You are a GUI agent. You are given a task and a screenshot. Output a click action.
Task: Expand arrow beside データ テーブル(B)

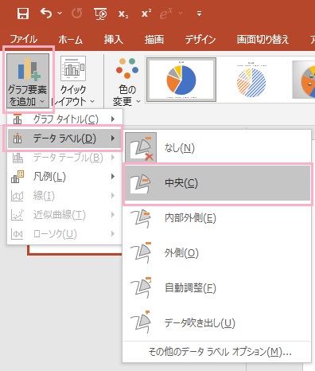point(113,158)
